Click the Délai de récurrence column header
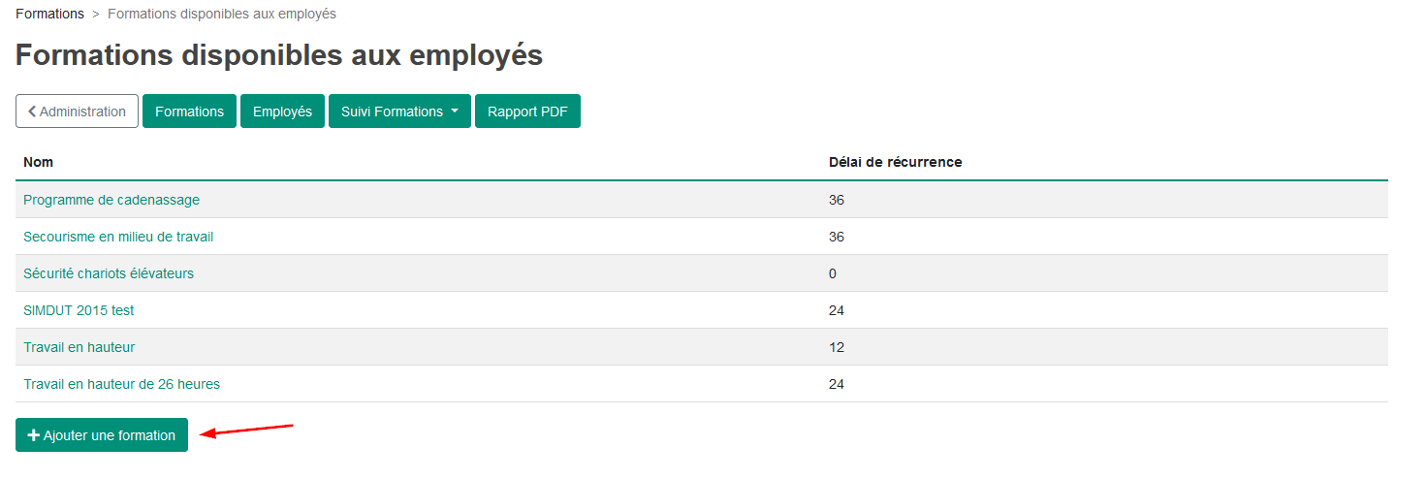The width and height of the screenshot is (1427, 479). tap(896, 162)
